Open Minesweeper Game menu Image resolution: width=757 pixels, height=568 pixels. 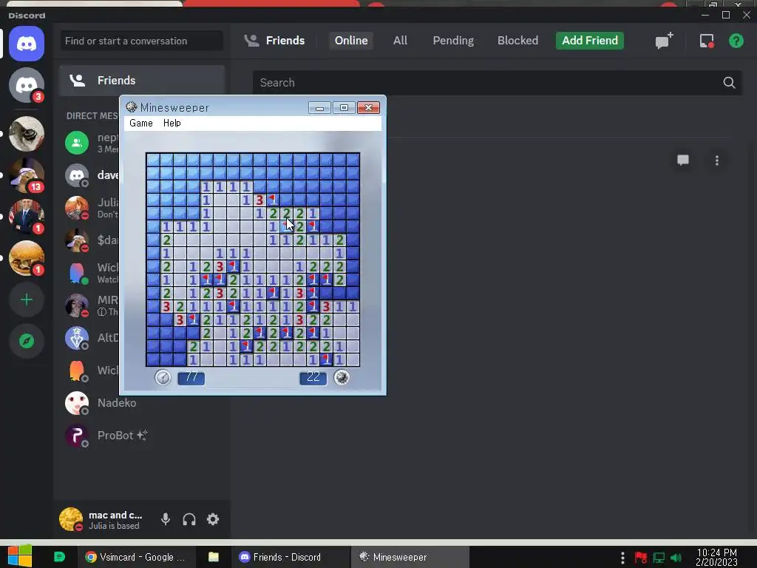[x=141, y=124]
